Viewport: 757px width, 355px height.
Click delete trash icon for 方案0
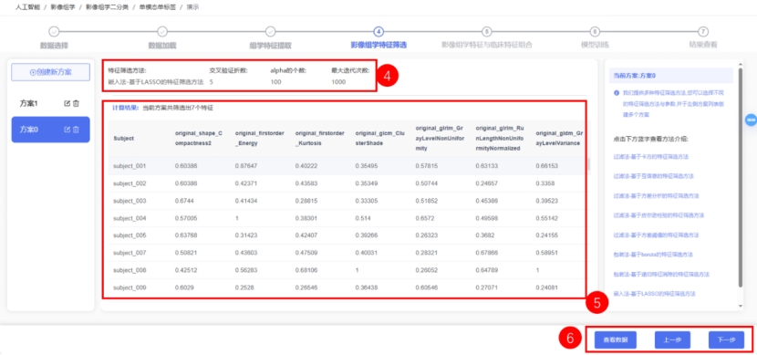[x=76, y=130]
